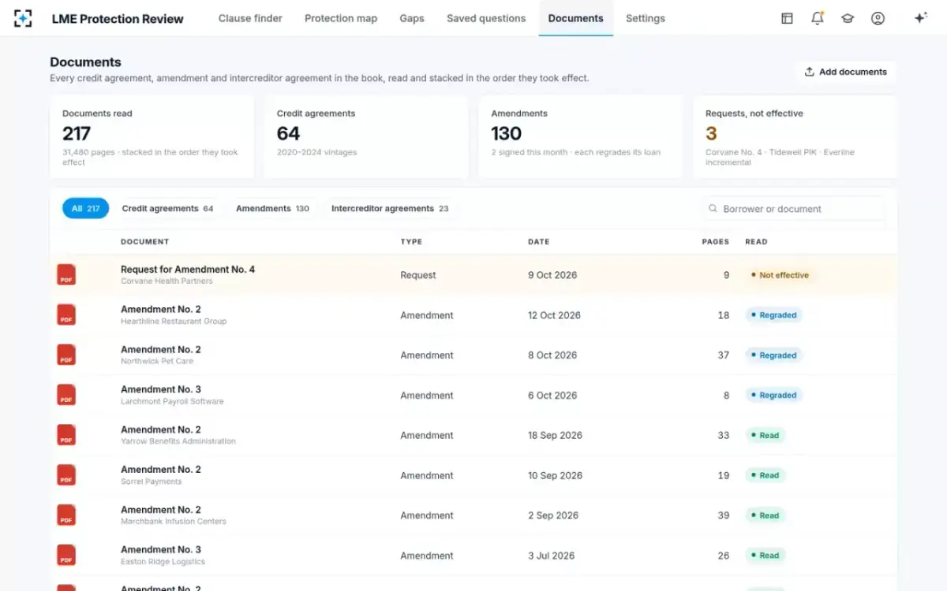Click Read badge on 18 Sep 2026 row

pos(765,435)
